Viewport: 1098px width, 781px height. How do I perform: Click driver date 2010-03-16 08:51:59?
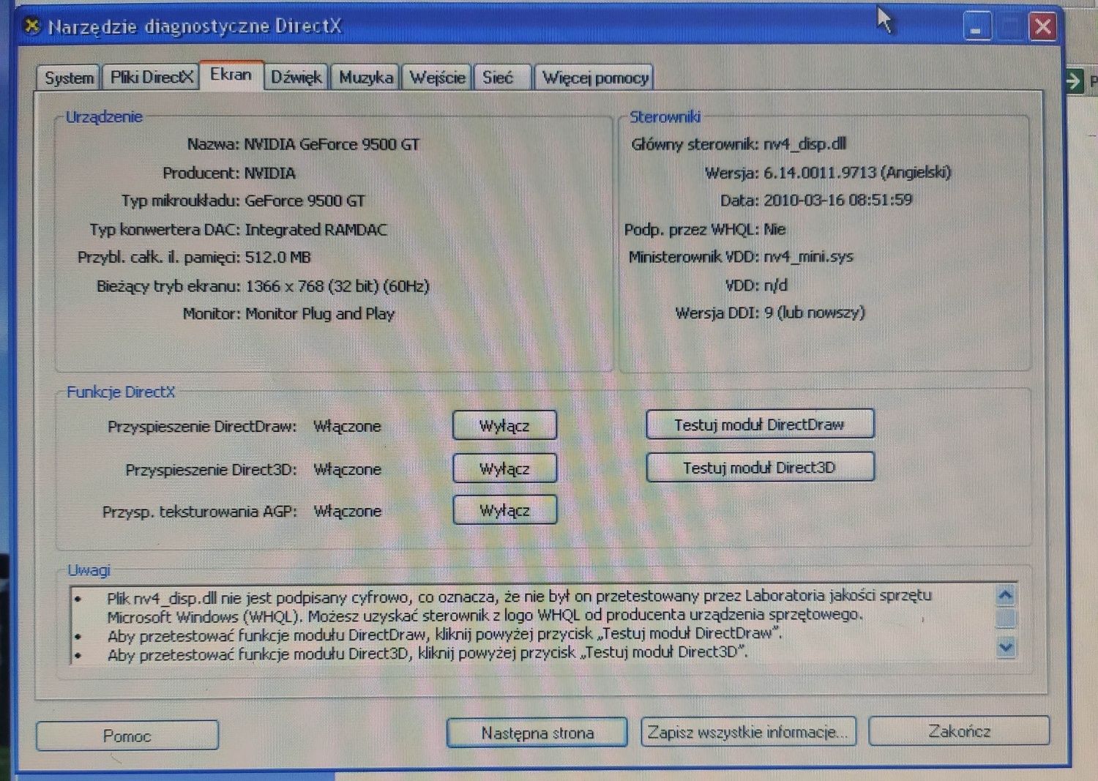[x=837, y=201]
